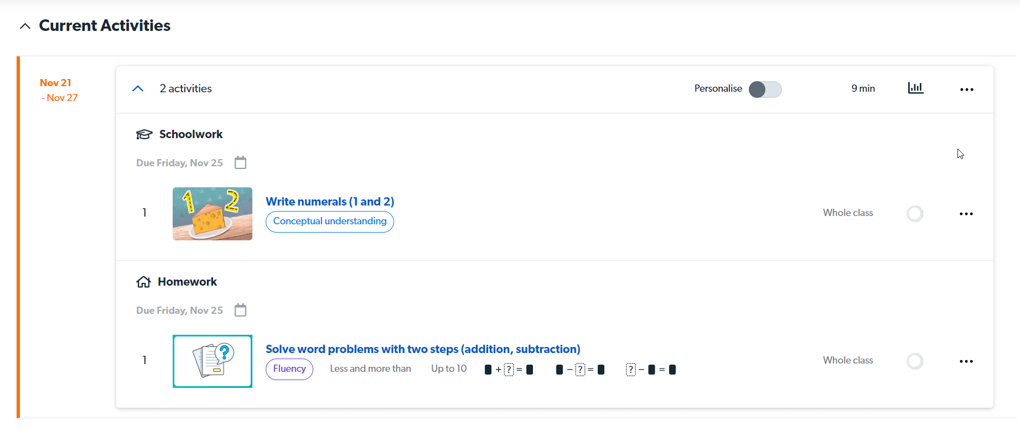Open the bar chart report icon
This screenshot has width=1020, height=437.
(915, 88)
